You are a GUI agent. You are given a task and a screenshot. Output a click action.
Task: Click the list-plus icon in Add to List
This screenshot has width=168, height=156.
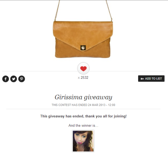coord(142,79)
